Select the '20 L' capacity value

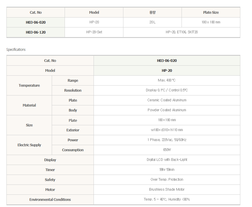152,22
